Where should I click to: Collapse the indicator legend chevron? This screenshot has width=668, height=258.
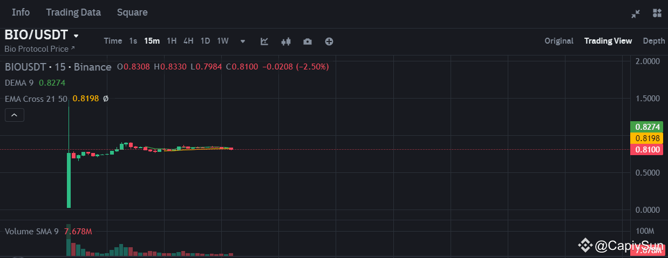coord(14,115)
